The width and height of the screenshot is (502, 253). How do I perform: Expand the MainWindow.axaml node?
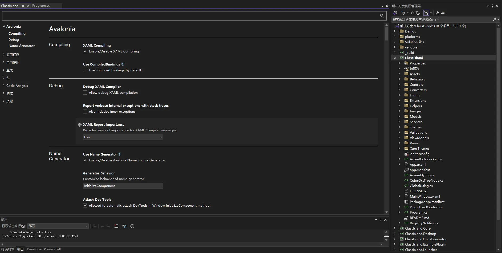(399, 196)
